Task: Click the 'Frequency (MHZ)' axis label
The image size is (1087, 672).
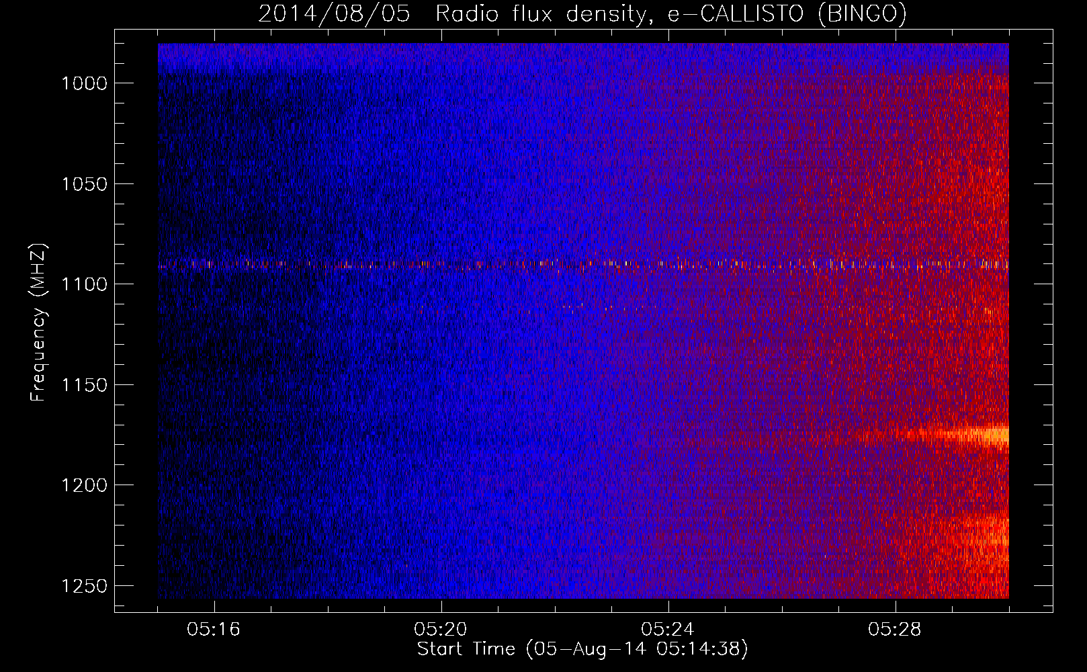Action: point(39,323)
